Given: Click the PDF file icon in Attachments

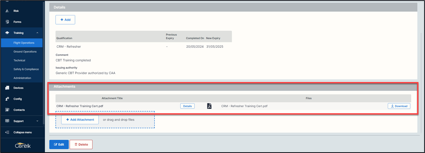Looking at the screenshot, I should [x=209, y=106].
